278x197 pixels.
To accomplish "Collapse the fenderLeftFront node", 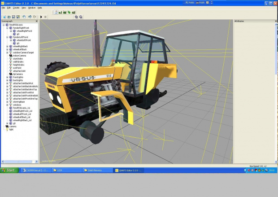I will [7, 37].
